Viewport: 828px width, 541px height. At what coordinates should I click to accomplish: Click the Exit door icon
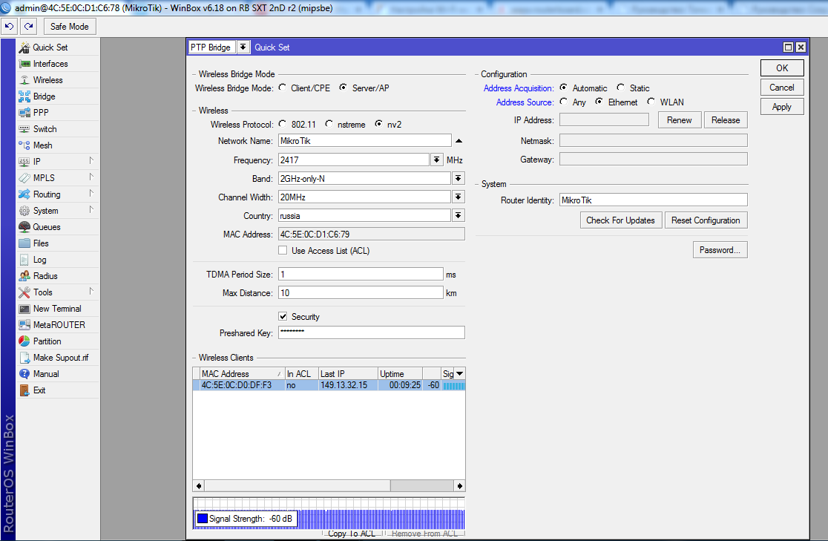pos(24,390)
